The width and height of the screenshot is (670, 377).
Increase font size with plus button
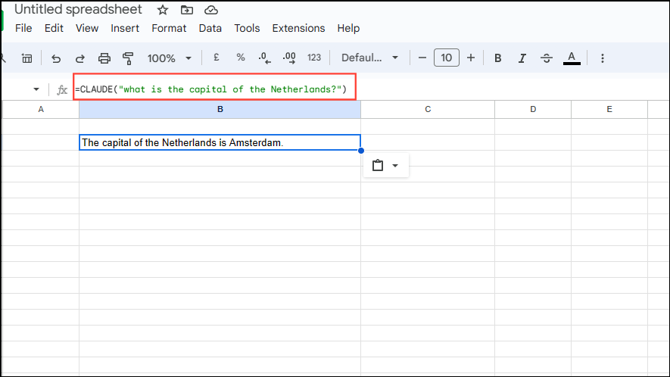[471, 58]
